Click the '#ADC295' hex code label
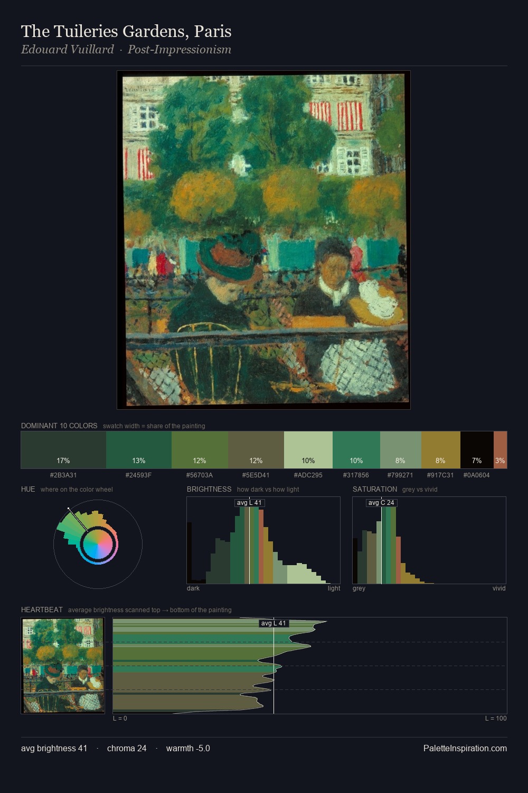528x793 pixels. point(308,475)
